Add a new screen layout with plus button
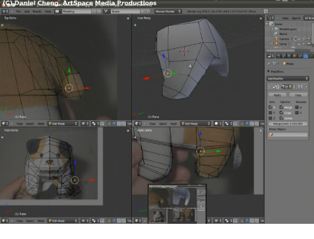 click(94, 11)
